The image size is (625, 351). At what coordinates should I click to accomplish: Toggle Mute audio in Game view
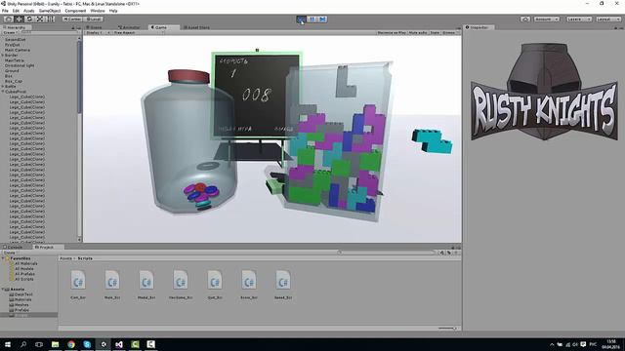coord(418,32)
